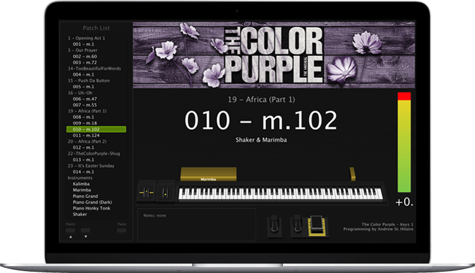Select patch 012 - m.1
Image resolution: width=475 pixels, height=273 pixels.
point(84,148)
